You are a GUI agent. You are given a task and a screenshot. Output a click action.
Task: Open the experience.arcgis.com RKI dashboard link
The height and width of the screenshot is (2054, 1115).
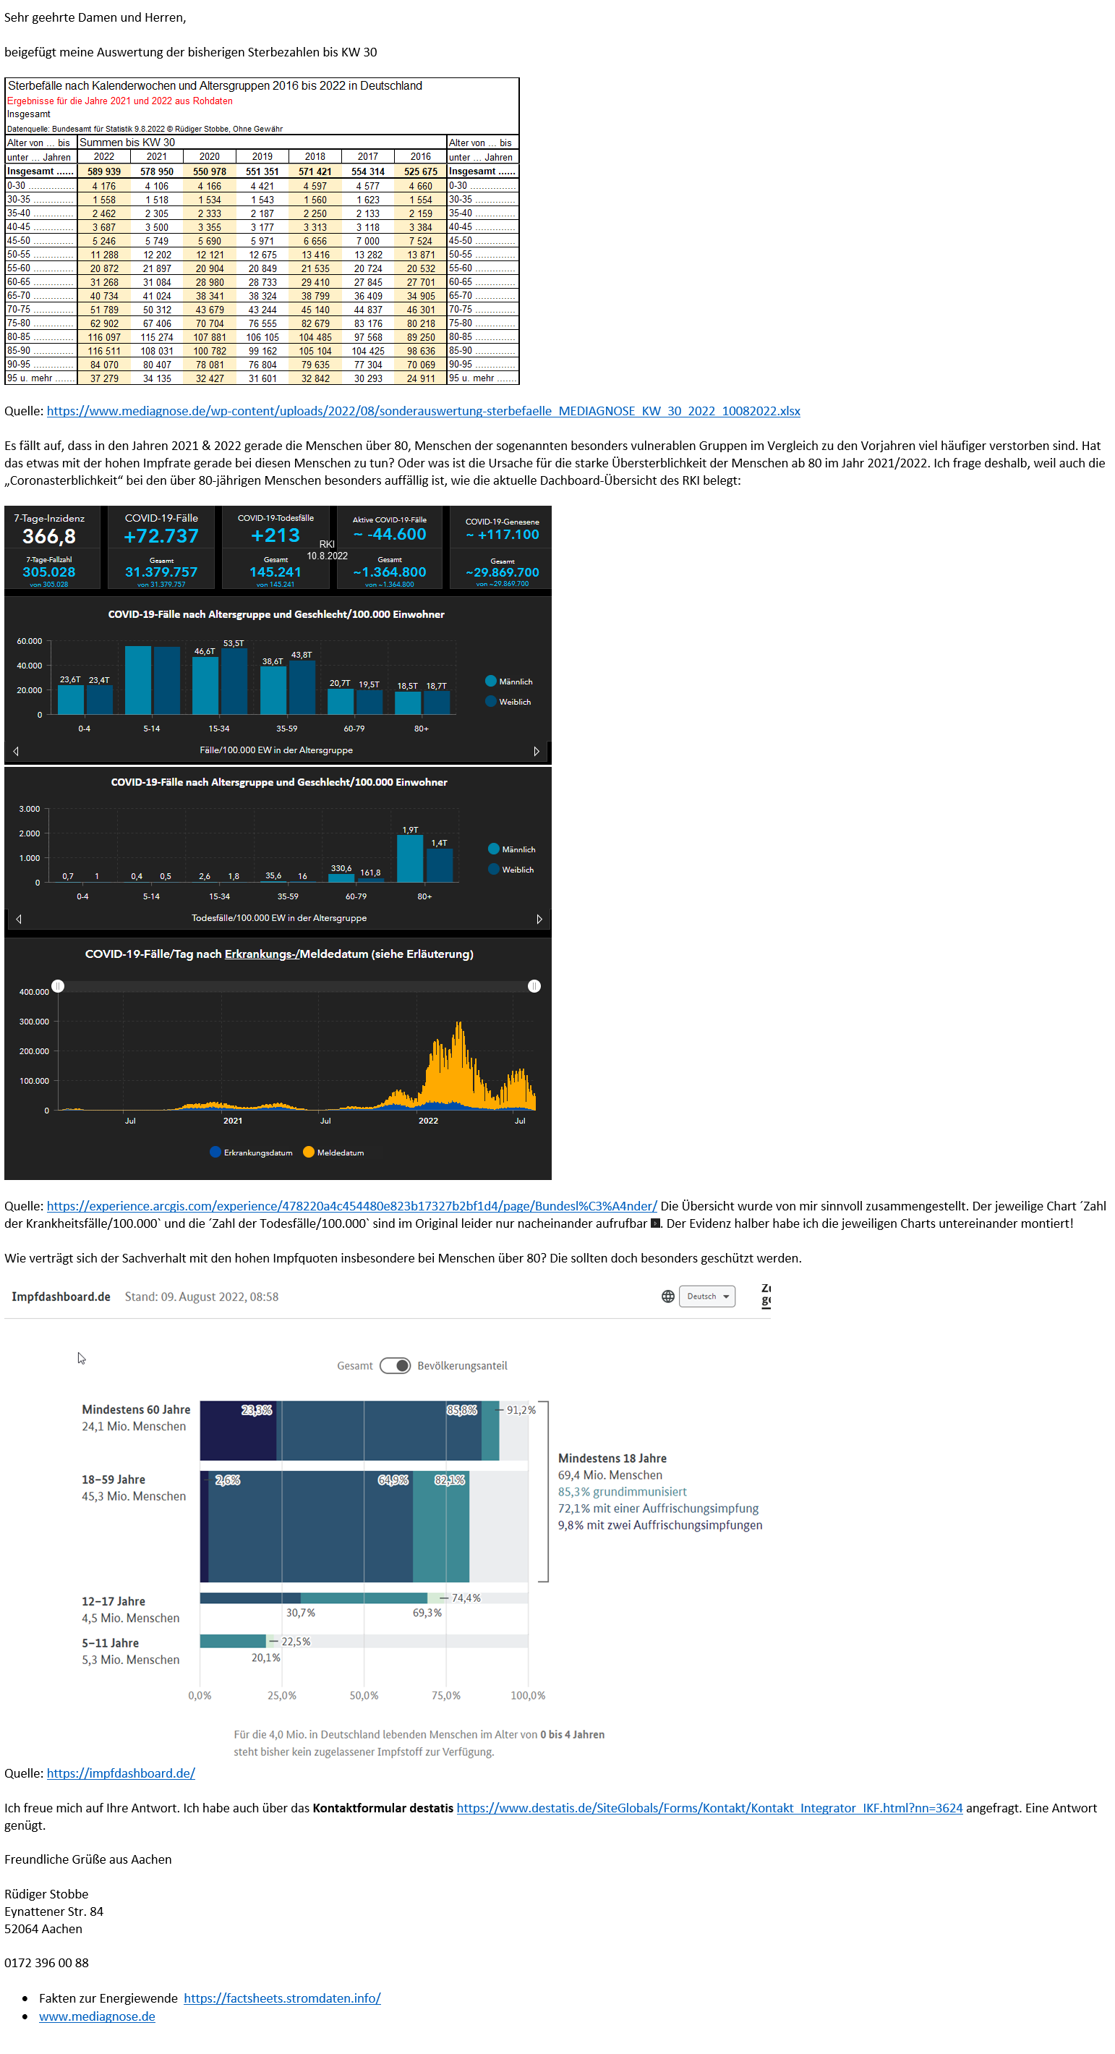351,1205
